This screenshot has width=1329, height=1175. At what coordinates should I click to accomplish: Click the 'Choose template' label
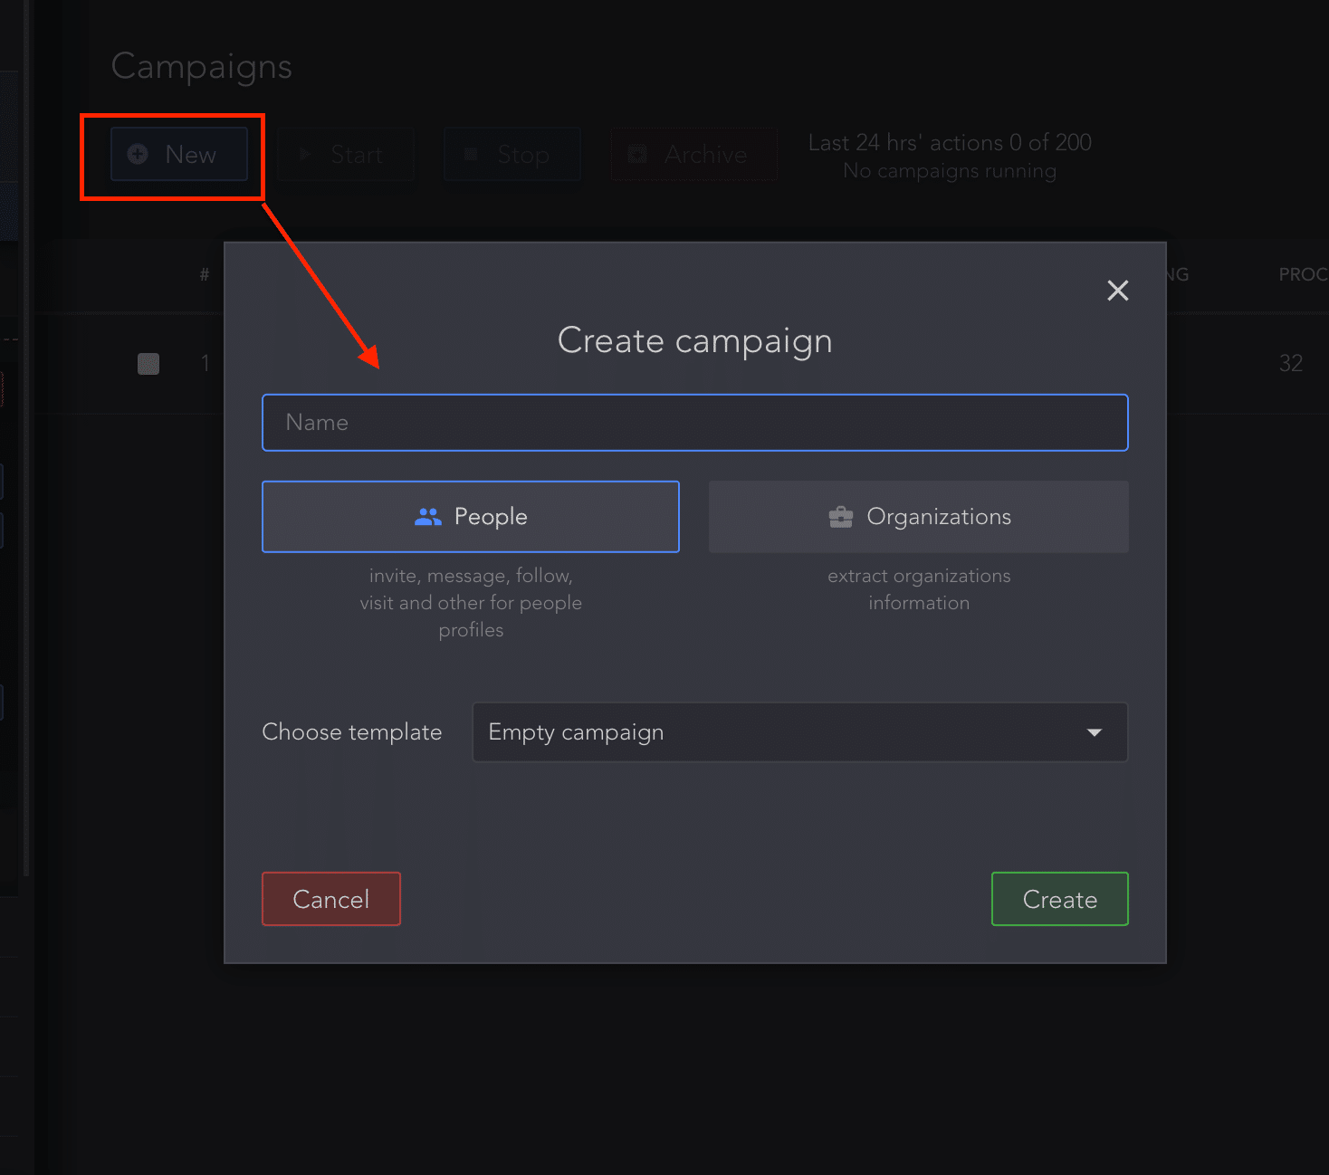pos(352,732)
